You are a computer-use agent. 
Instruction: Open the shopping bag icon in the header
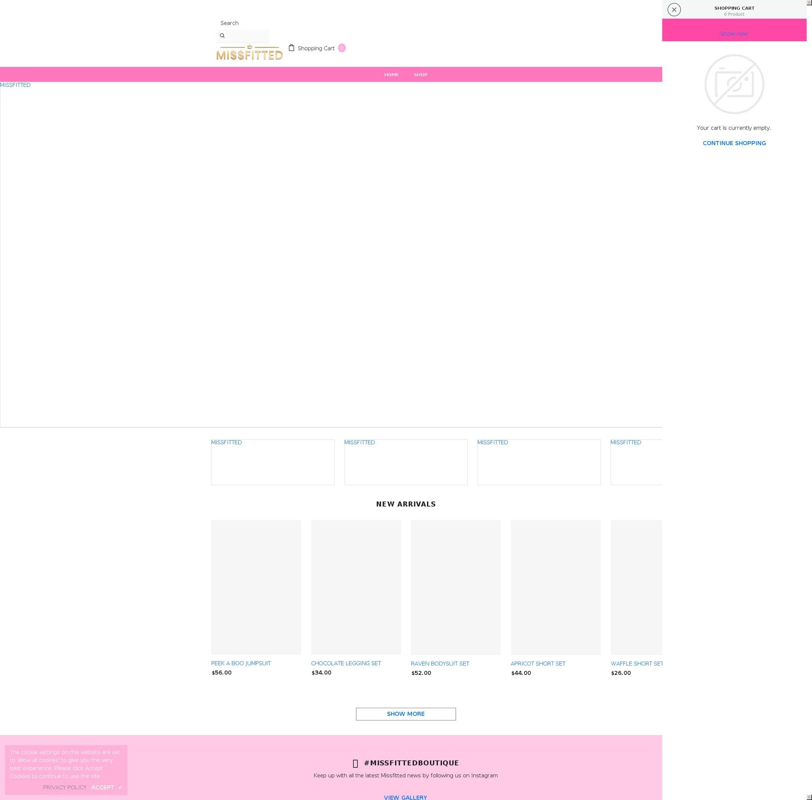pyautogui.click(x=292, y=47)
